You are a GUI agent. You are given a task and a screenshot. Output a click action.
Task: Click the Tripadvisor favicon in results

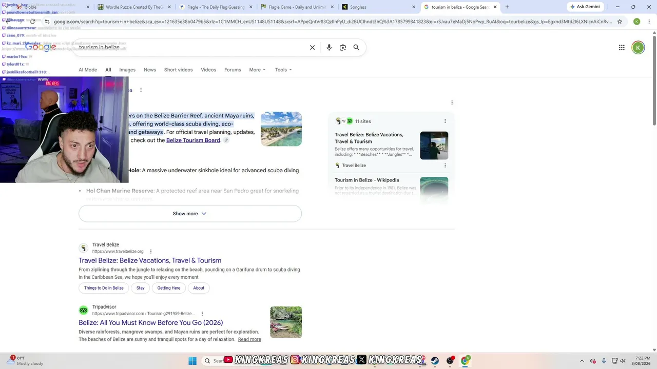83,310
